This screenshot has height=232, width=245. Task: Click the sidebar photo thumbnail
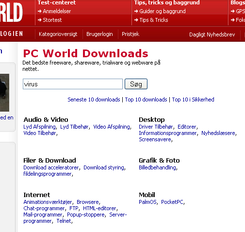4,93
